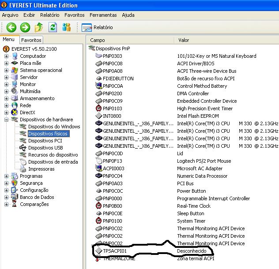Select the Dispositivos PnP group row
279x269 pixels.
click(113, 49)
